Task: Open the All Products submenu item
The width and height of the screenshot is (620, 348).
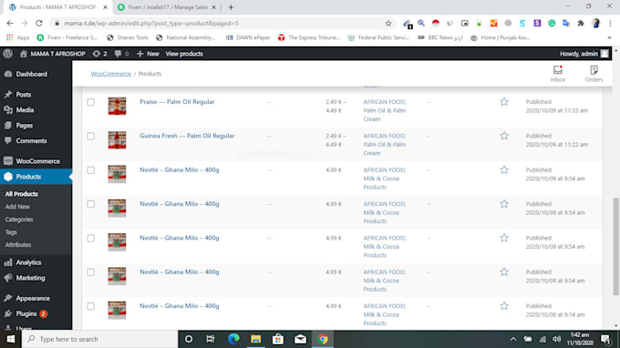Action: 21,194
